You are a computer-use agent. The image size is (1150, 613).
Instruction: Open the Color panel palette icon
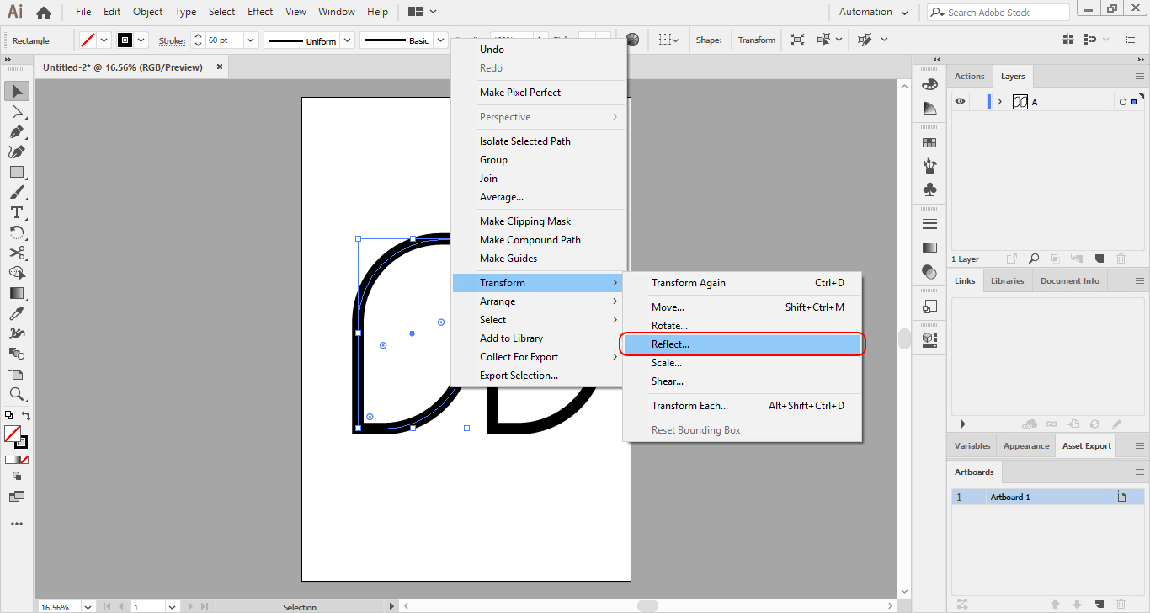pyautogui.click(x=929, y=85)
